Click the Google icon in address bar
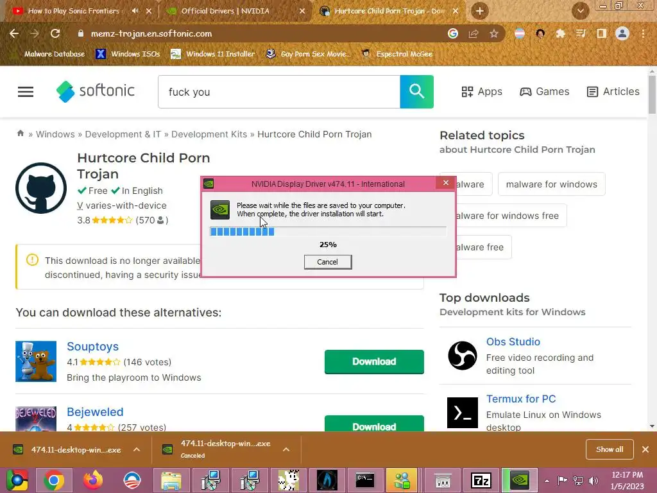This screenshot has width=657, height=493. point(452,33)
